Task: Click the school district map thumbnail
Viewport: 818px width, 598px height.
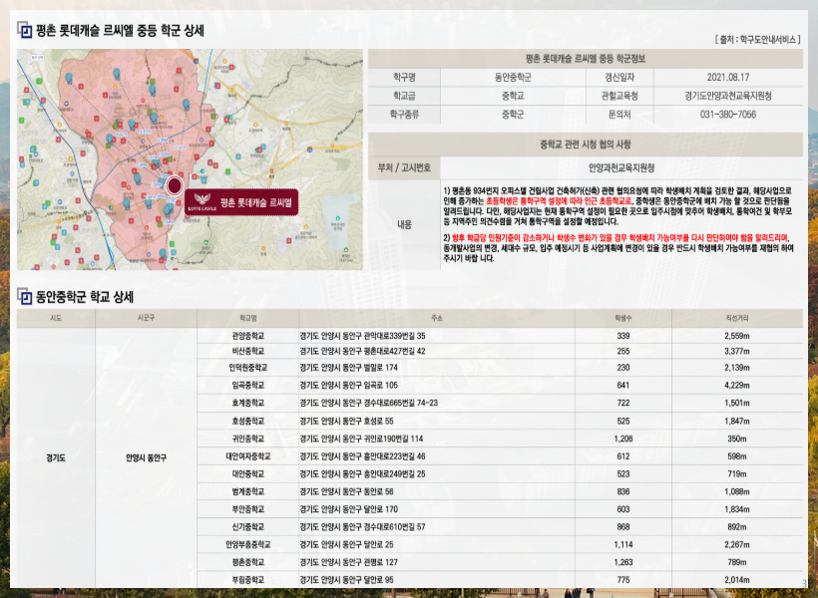Action: (x=190, y=159)
